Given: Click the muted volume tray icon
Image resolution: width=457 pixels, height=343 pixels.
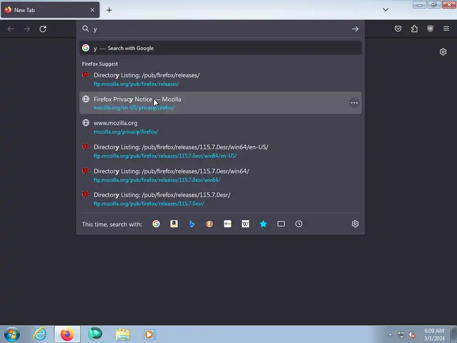Looking at the screenshot, I should (412, 335).
